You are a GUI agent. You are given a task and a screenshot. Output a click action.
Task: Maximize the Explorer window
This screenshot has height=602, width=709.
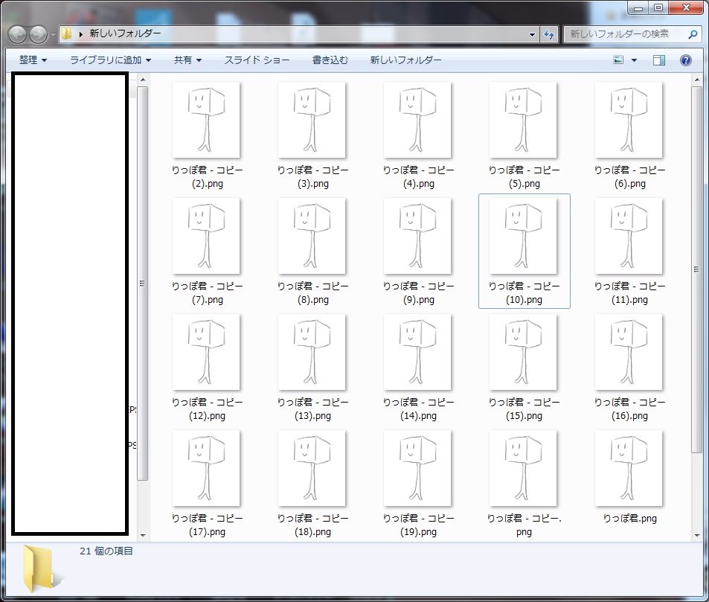coord(658,7)
